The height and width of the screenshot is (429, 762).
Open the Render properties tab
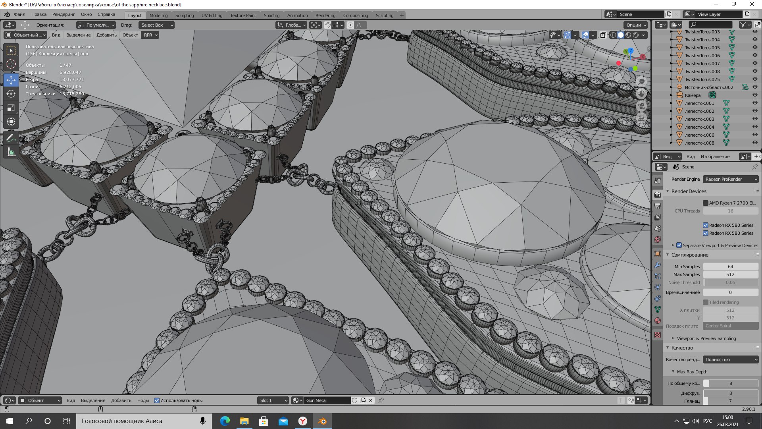pyautogui.click(x=658, y=195)
